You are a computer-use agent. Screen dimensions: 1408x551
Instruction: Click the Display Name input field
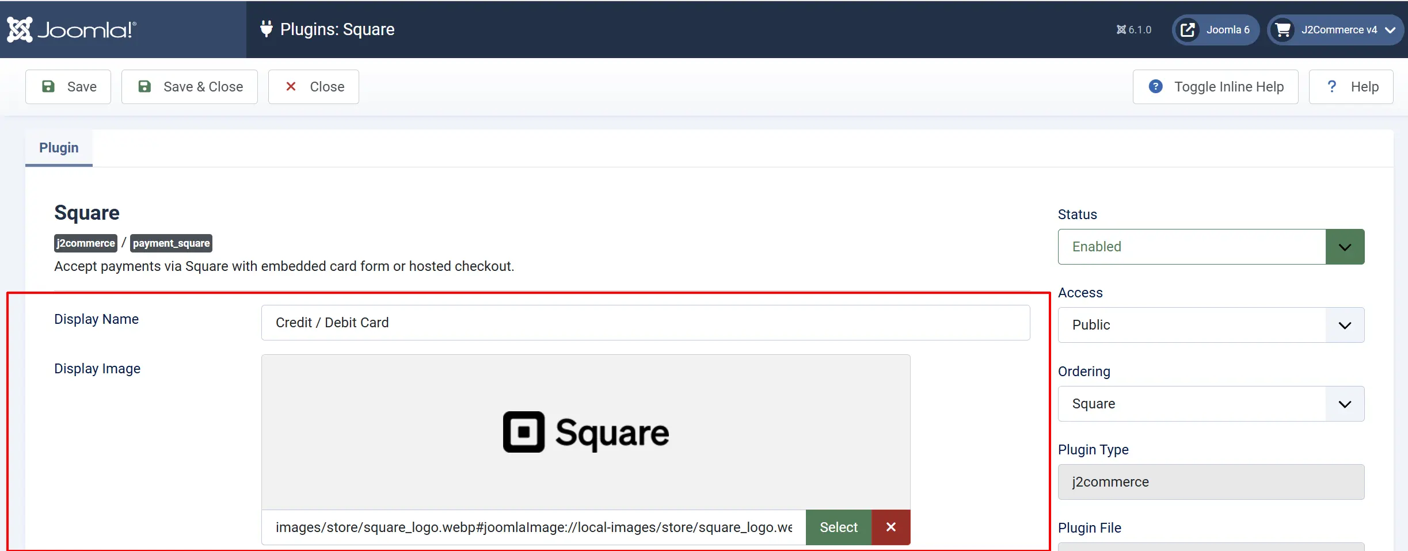pos(646,323)
